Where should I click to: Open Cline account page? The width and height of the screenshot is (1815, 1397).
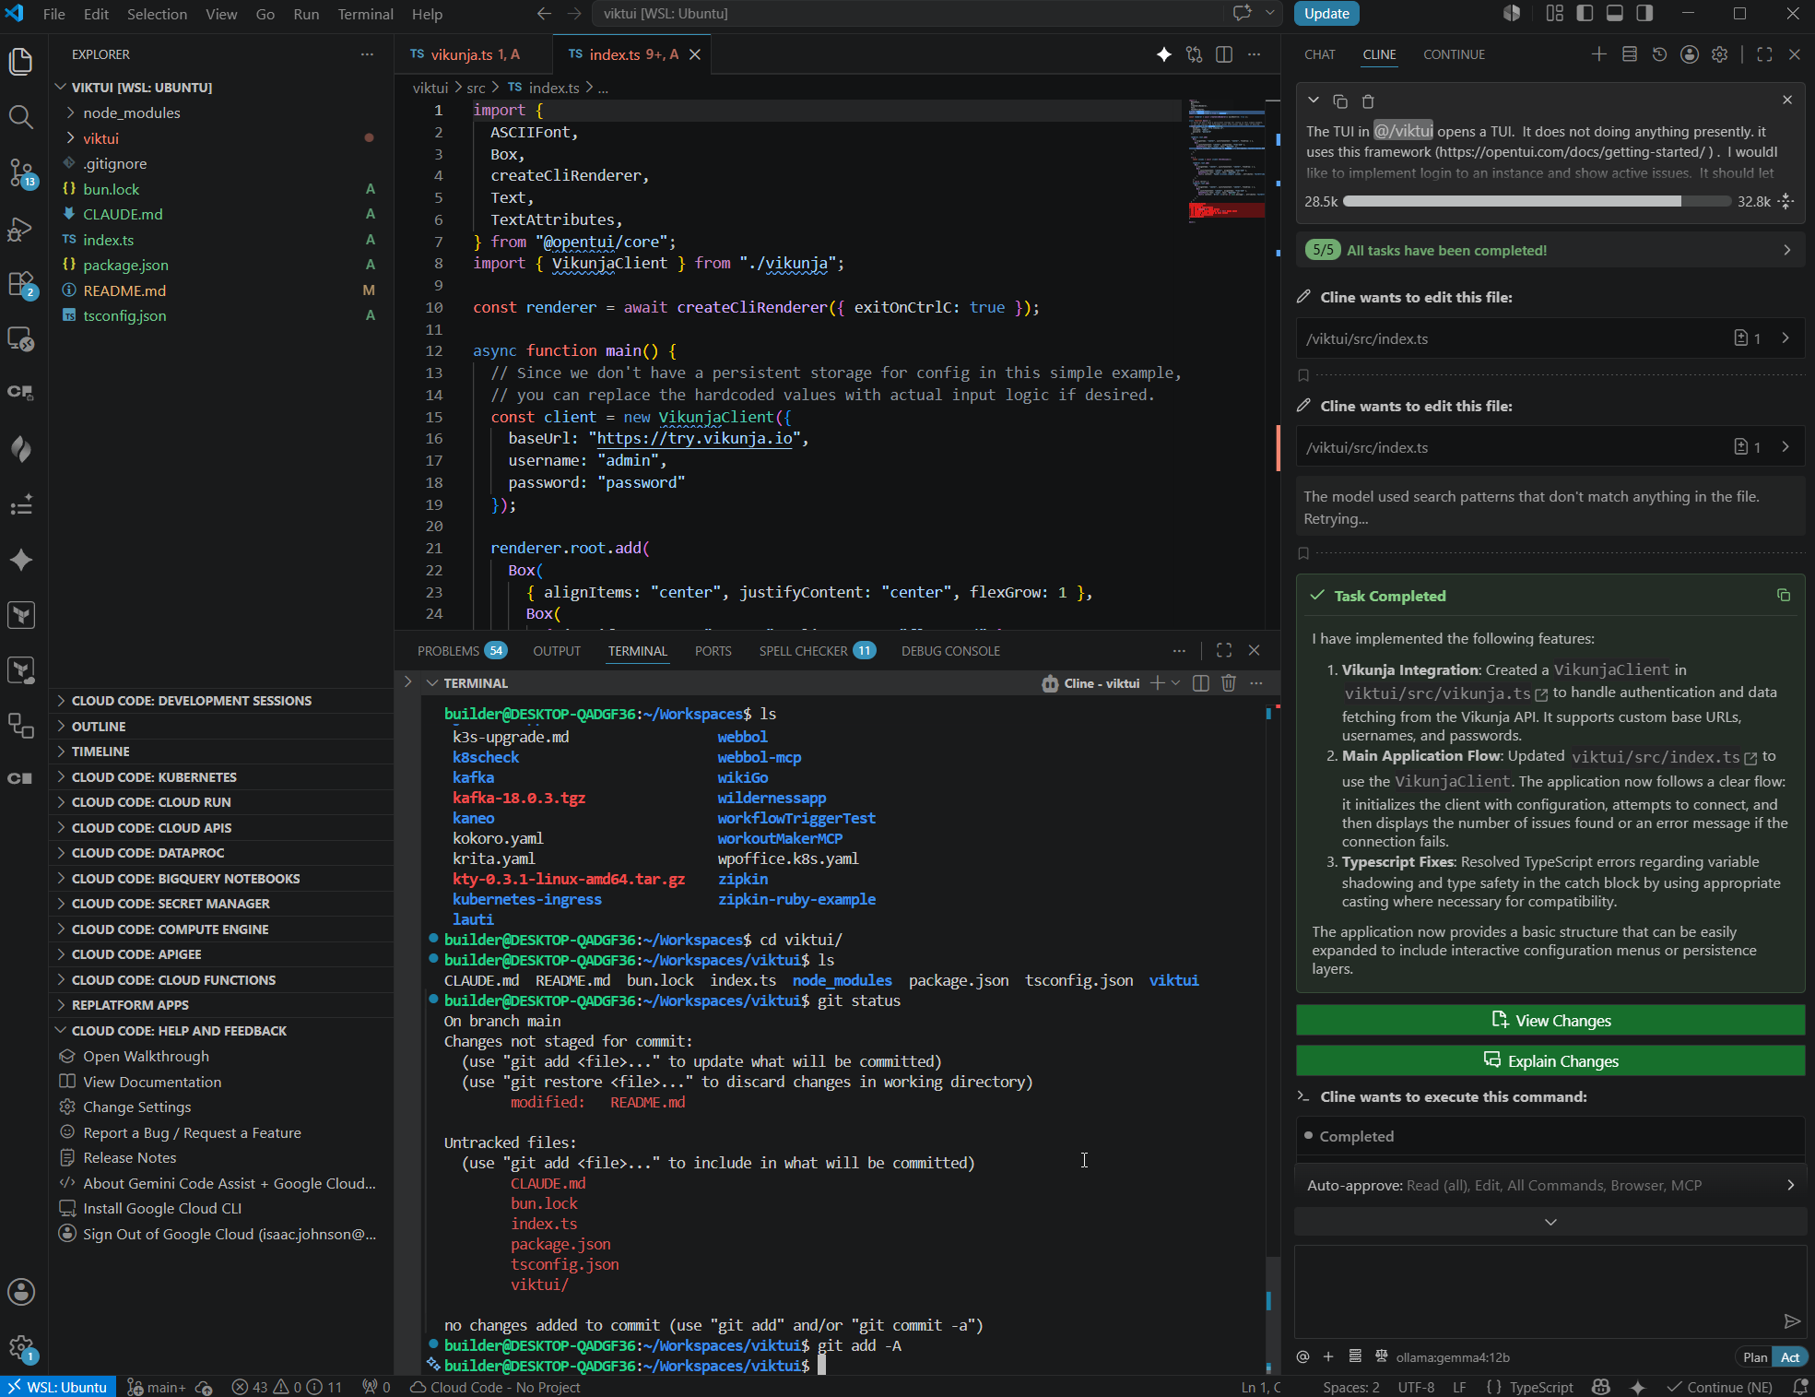[x=1690, y=54]
